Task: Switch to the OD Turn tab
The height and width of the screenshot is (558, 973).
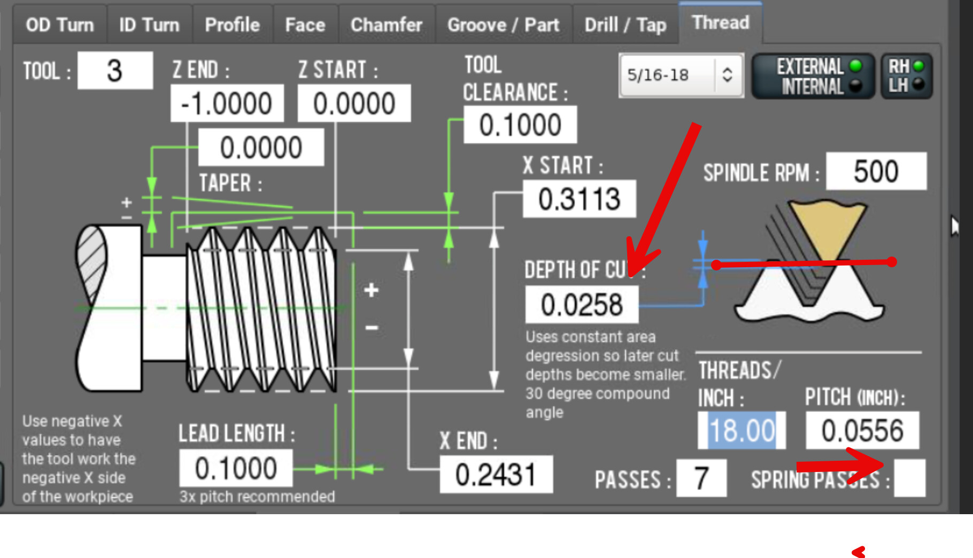Action: [x=59, y=25]
